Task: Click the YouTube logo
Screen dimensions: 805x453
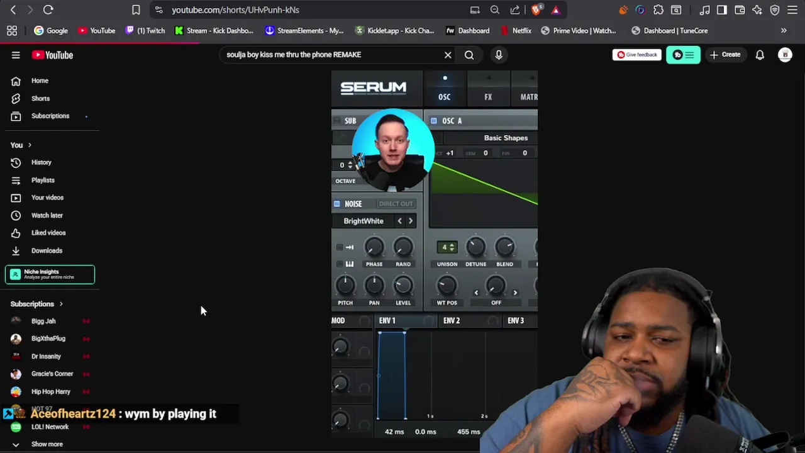Action: 52,55
